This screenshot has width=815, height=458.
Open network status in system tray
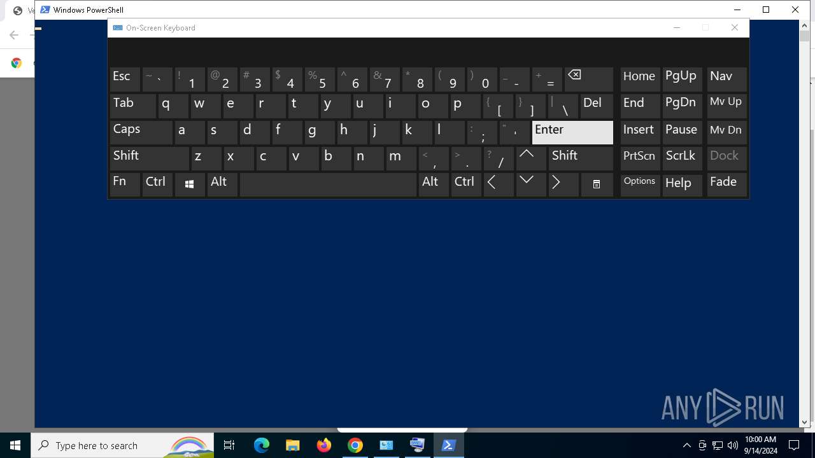tap(718, 445)
